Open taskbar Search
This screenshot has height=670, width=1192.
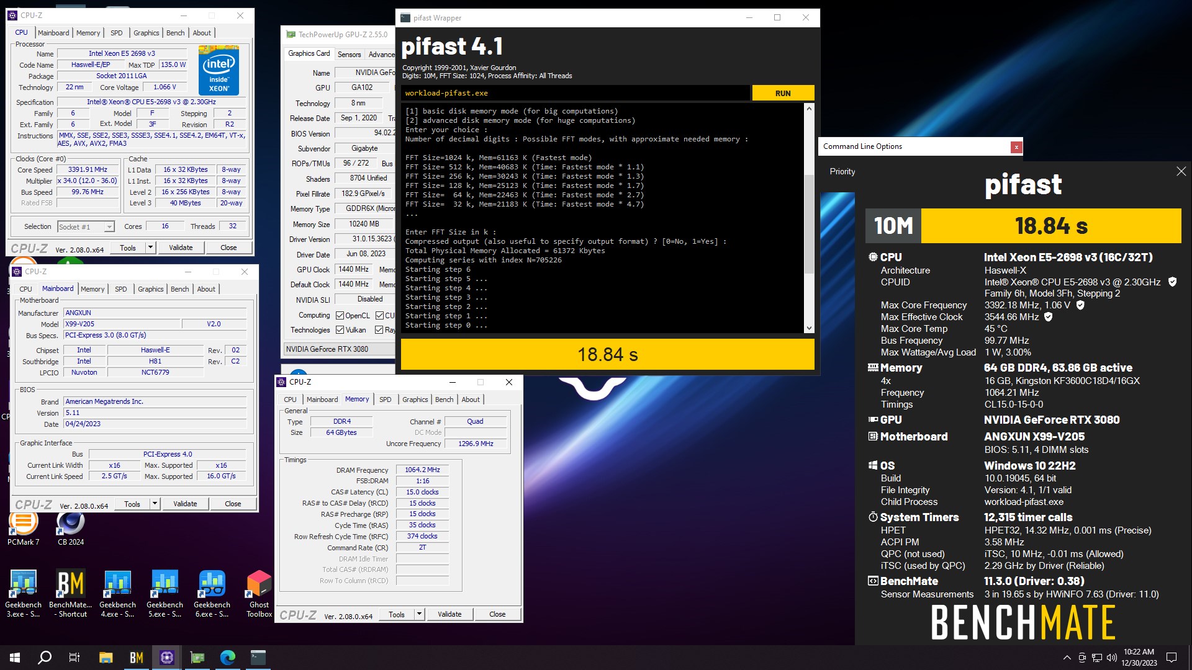[45, 658]
